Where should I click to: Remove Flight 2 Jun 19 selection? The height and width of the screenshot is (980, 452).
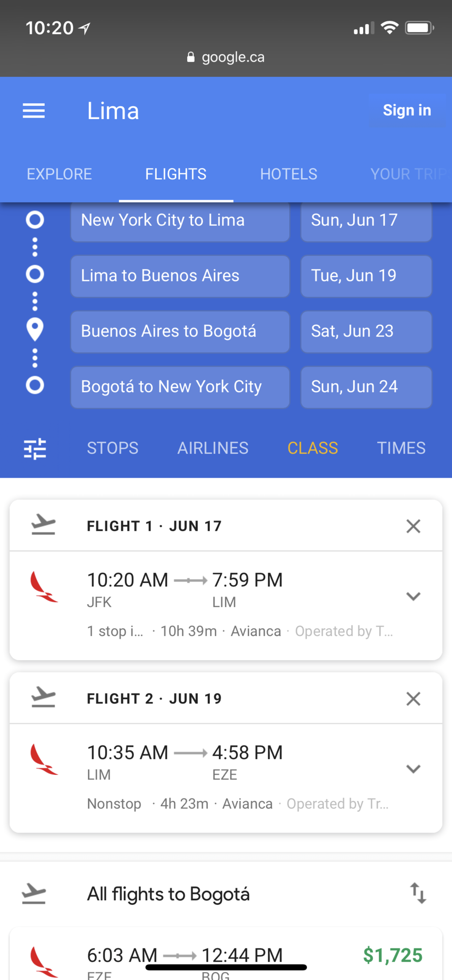click(x=413, y=699)
